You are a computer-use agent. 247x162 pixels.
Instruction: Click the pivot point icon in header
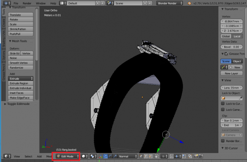(x=93, y=156)
